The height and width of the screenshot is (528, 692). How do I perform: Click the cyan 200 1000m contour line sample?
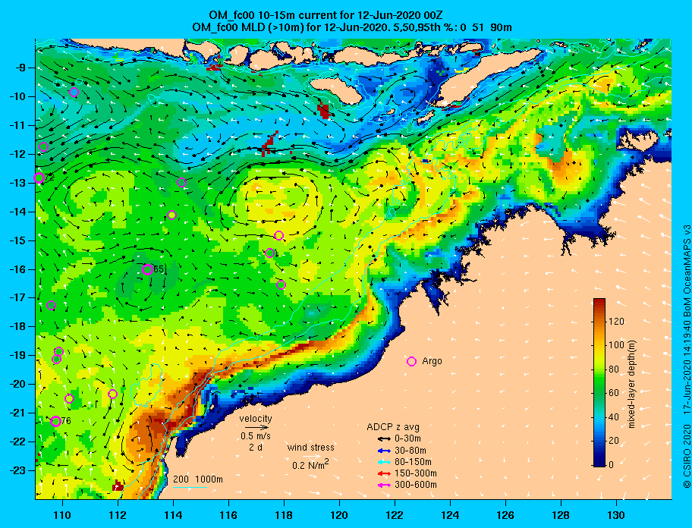pos(190,487)
